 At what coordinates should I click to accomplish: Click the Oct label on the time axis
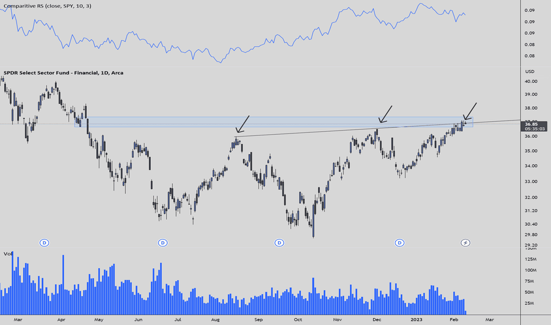coord(297,319)
